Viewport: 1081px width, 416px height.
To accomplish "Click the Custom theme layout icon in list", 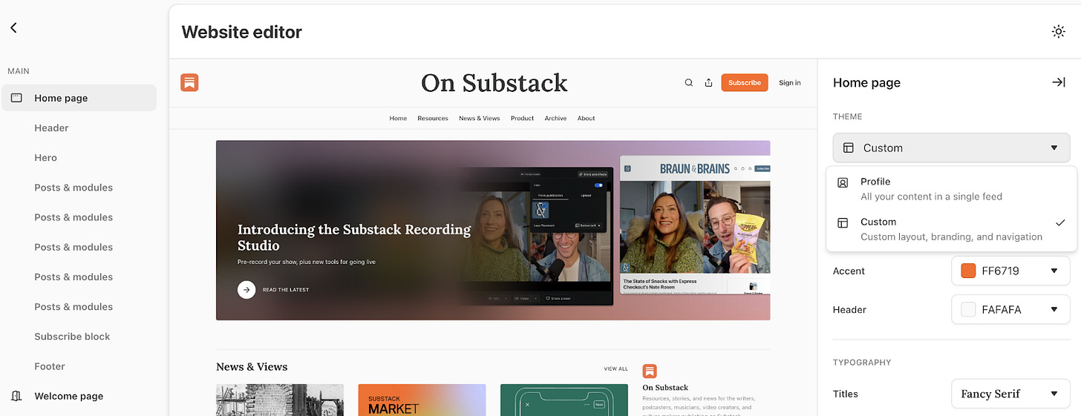I will [843, 222].
